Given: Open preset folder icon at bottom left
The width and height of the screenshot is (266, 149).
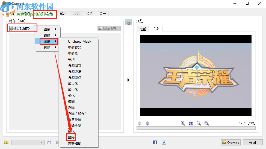Looking at the screenshot, I should coord(6,142).
